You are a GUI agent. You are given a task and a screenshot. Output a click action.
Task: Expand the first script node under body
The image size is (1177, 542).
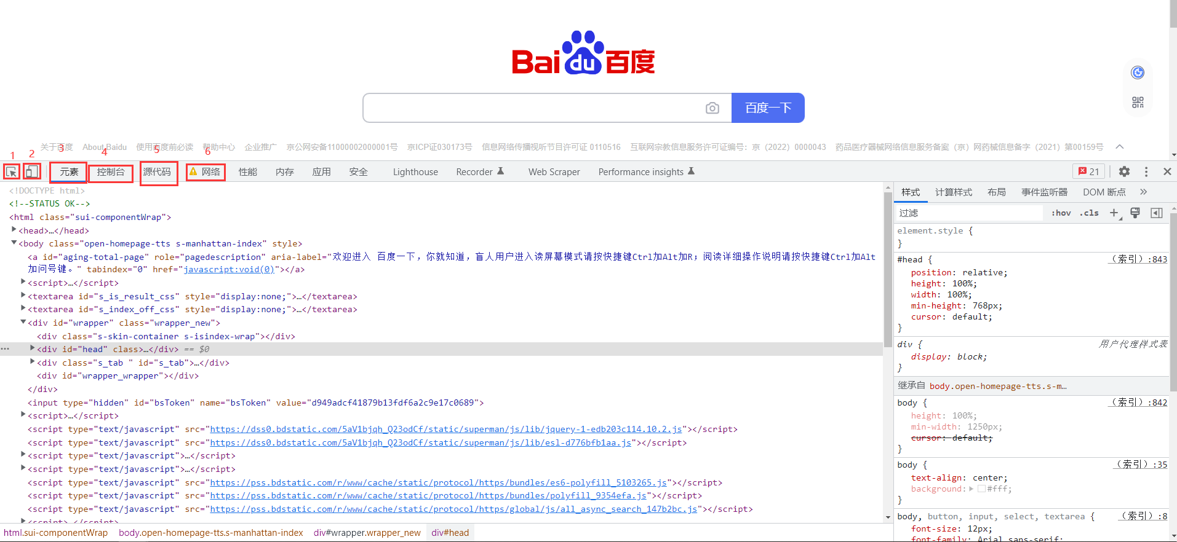tap(23, 282)
